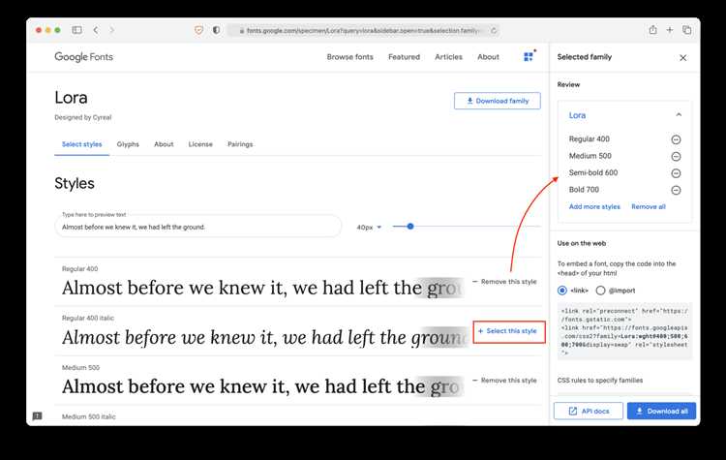Go forward with Safari forward arrow
The height and width of the screenshot is (460, 726).
tap(111, 30)
